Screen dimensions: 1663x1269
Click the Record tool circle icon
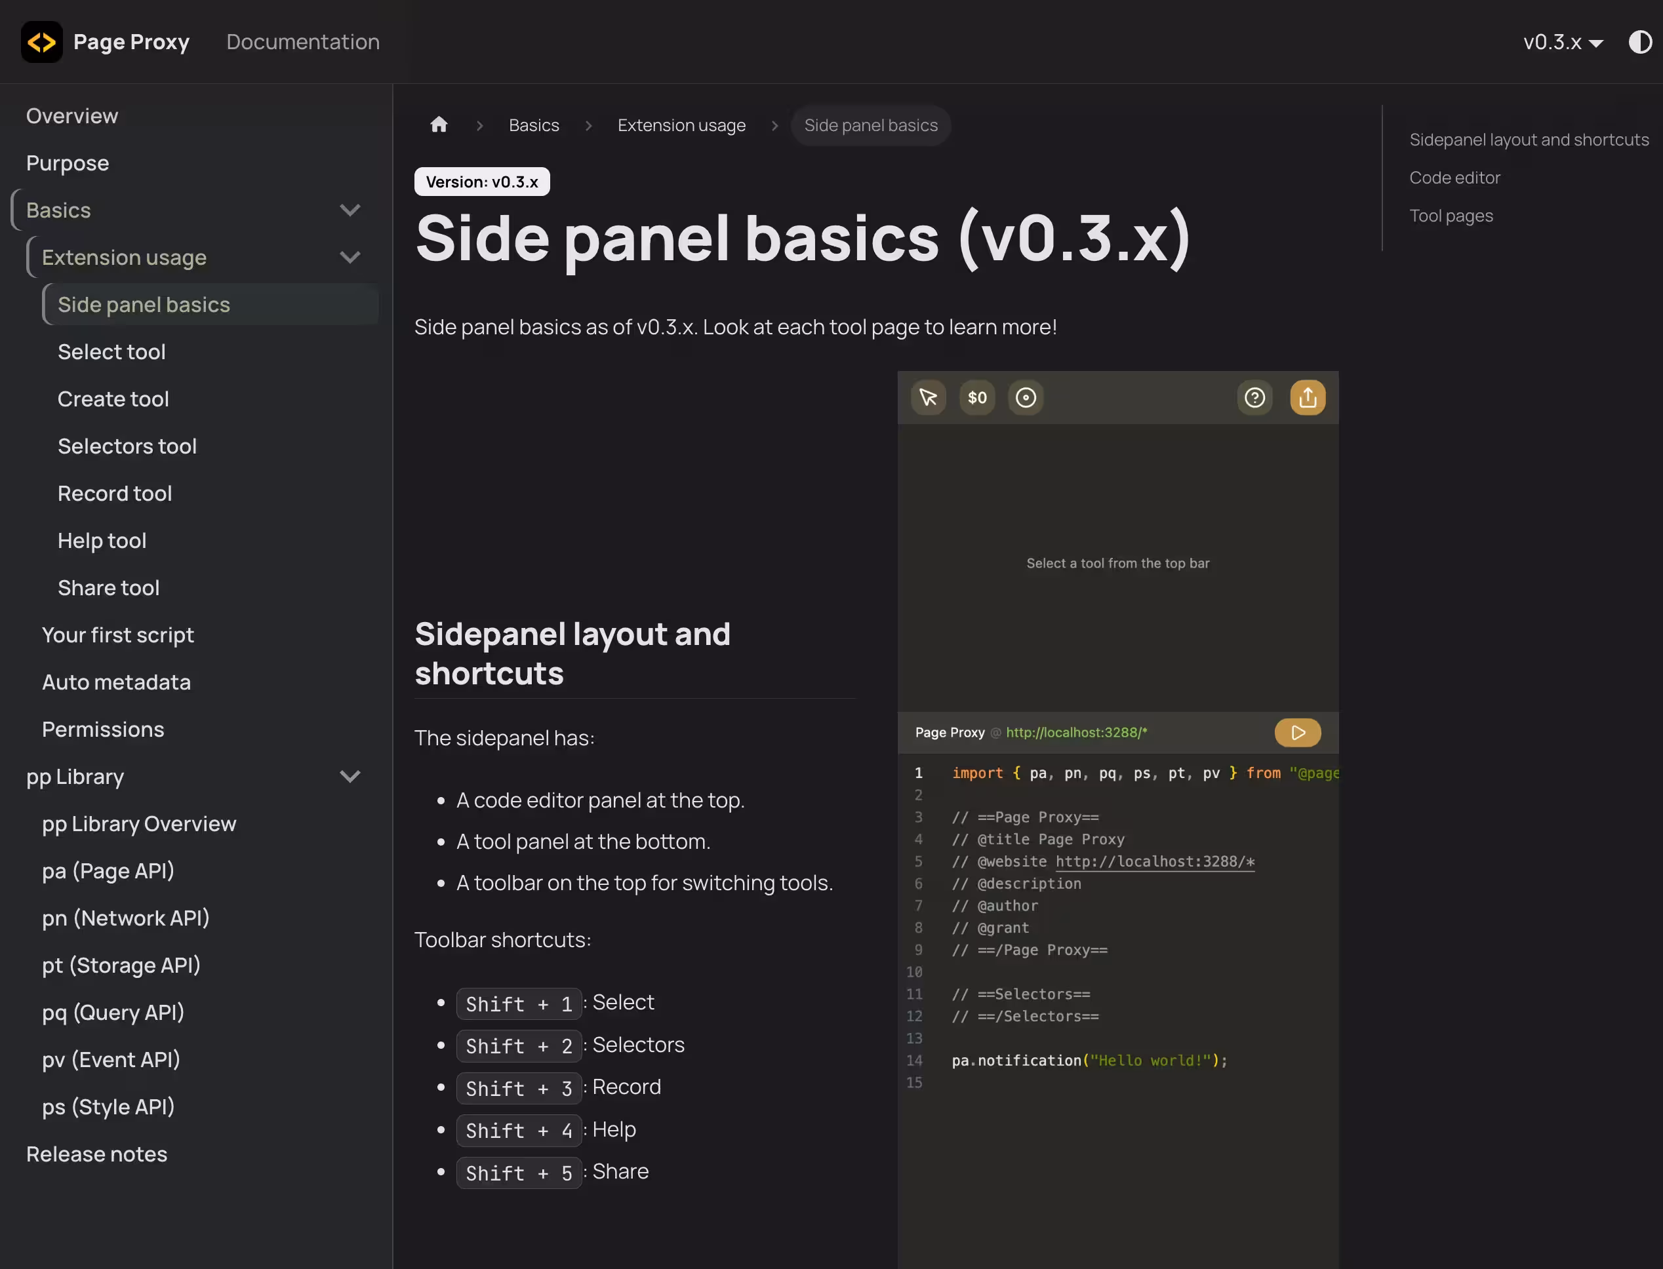tap(1026, 397)
